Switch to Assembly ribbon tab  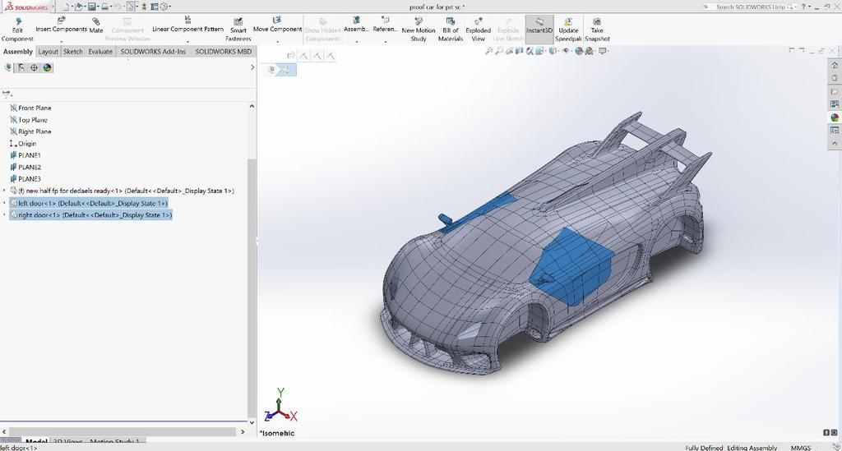coord(18,52)
